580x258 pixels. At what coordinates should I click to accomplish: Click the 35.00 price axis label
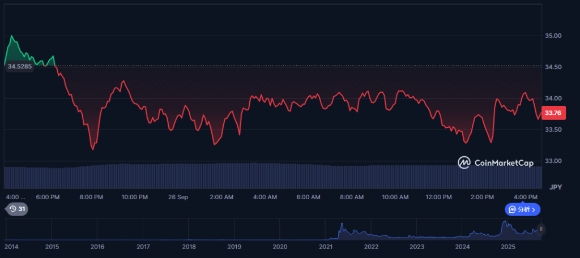tap(552, 36)
